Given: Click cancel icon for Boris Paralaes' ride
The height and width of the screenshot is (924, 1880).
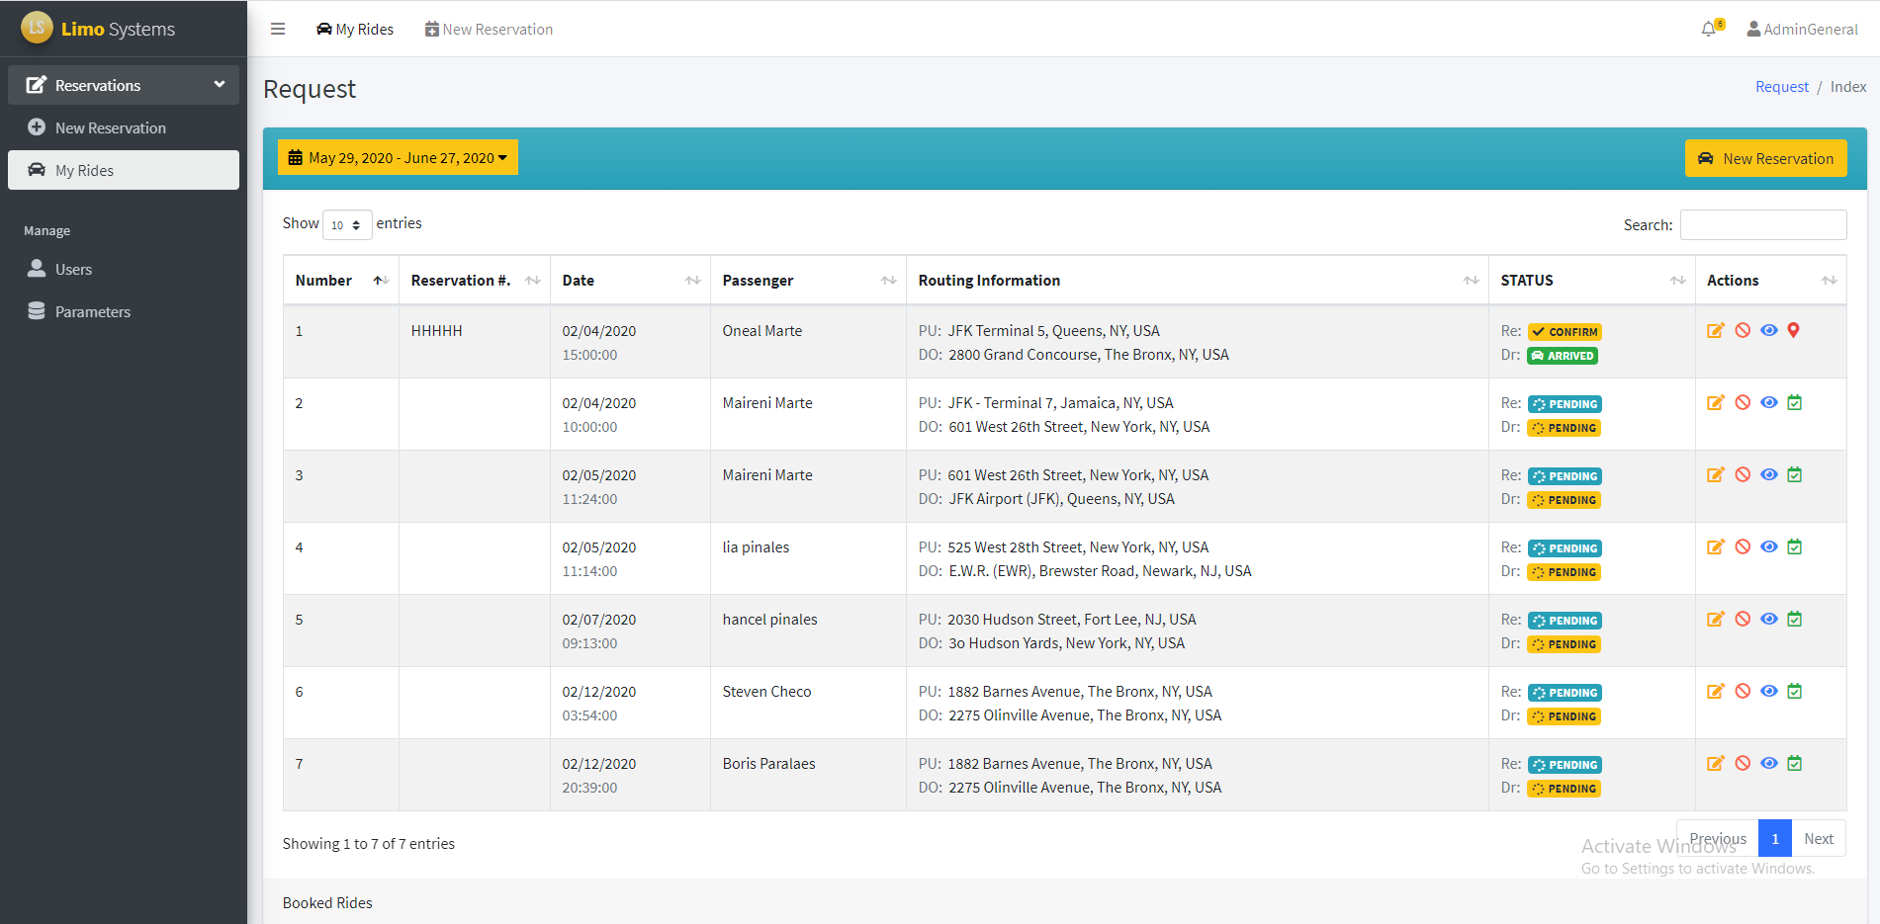Looking at the screenshot, I should point(1743,764).
